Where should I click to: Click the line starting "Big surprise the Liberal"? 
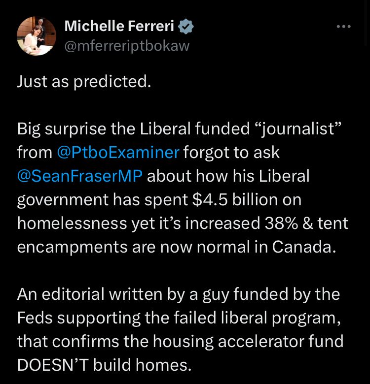click(x=133, y=129)
